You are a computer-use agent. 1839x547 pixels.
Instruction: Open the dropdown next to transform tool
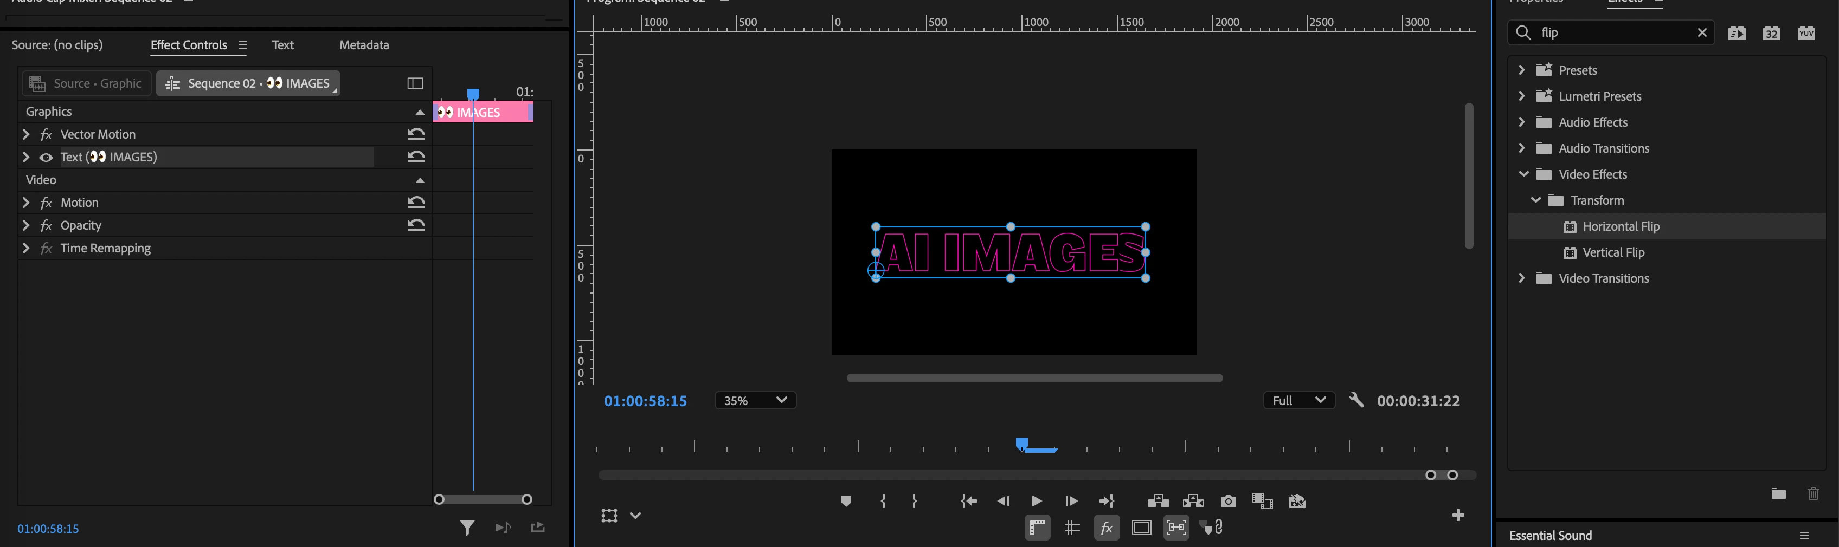coord(635,516)
